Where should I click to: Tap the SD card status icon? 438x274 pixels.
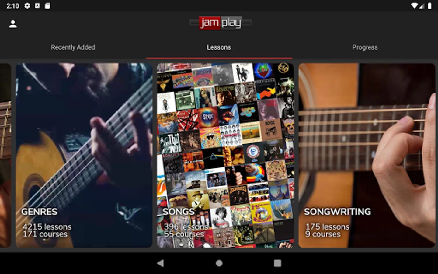point(47,5)
